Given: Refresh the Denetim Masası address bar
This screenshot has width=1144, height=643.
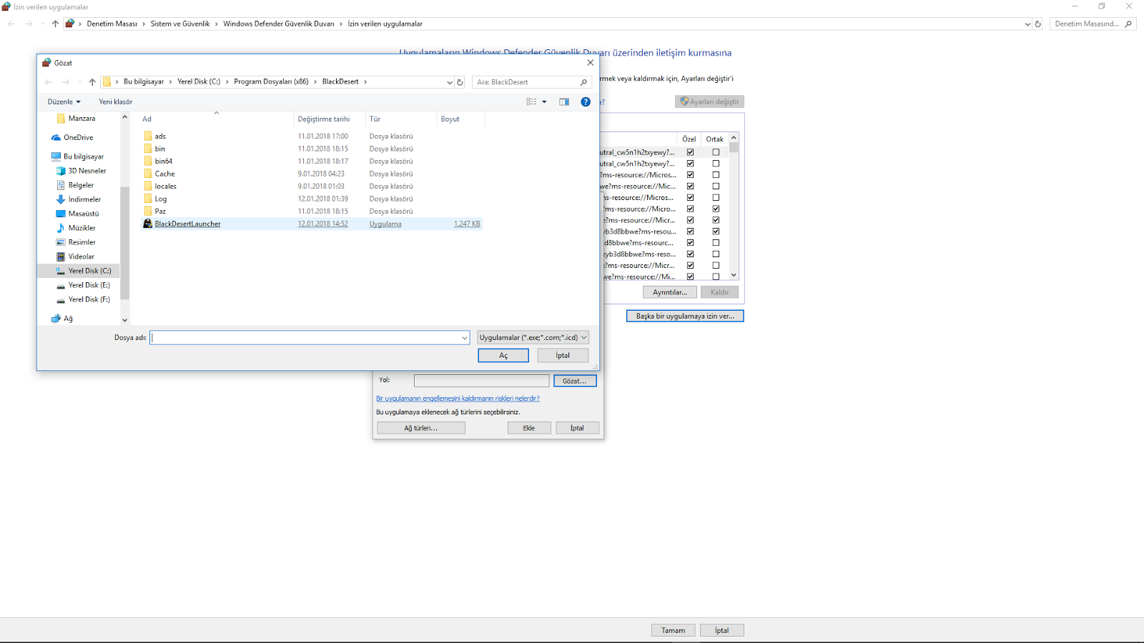Looking at the screenshot, I should click(x=1038, y=24).
